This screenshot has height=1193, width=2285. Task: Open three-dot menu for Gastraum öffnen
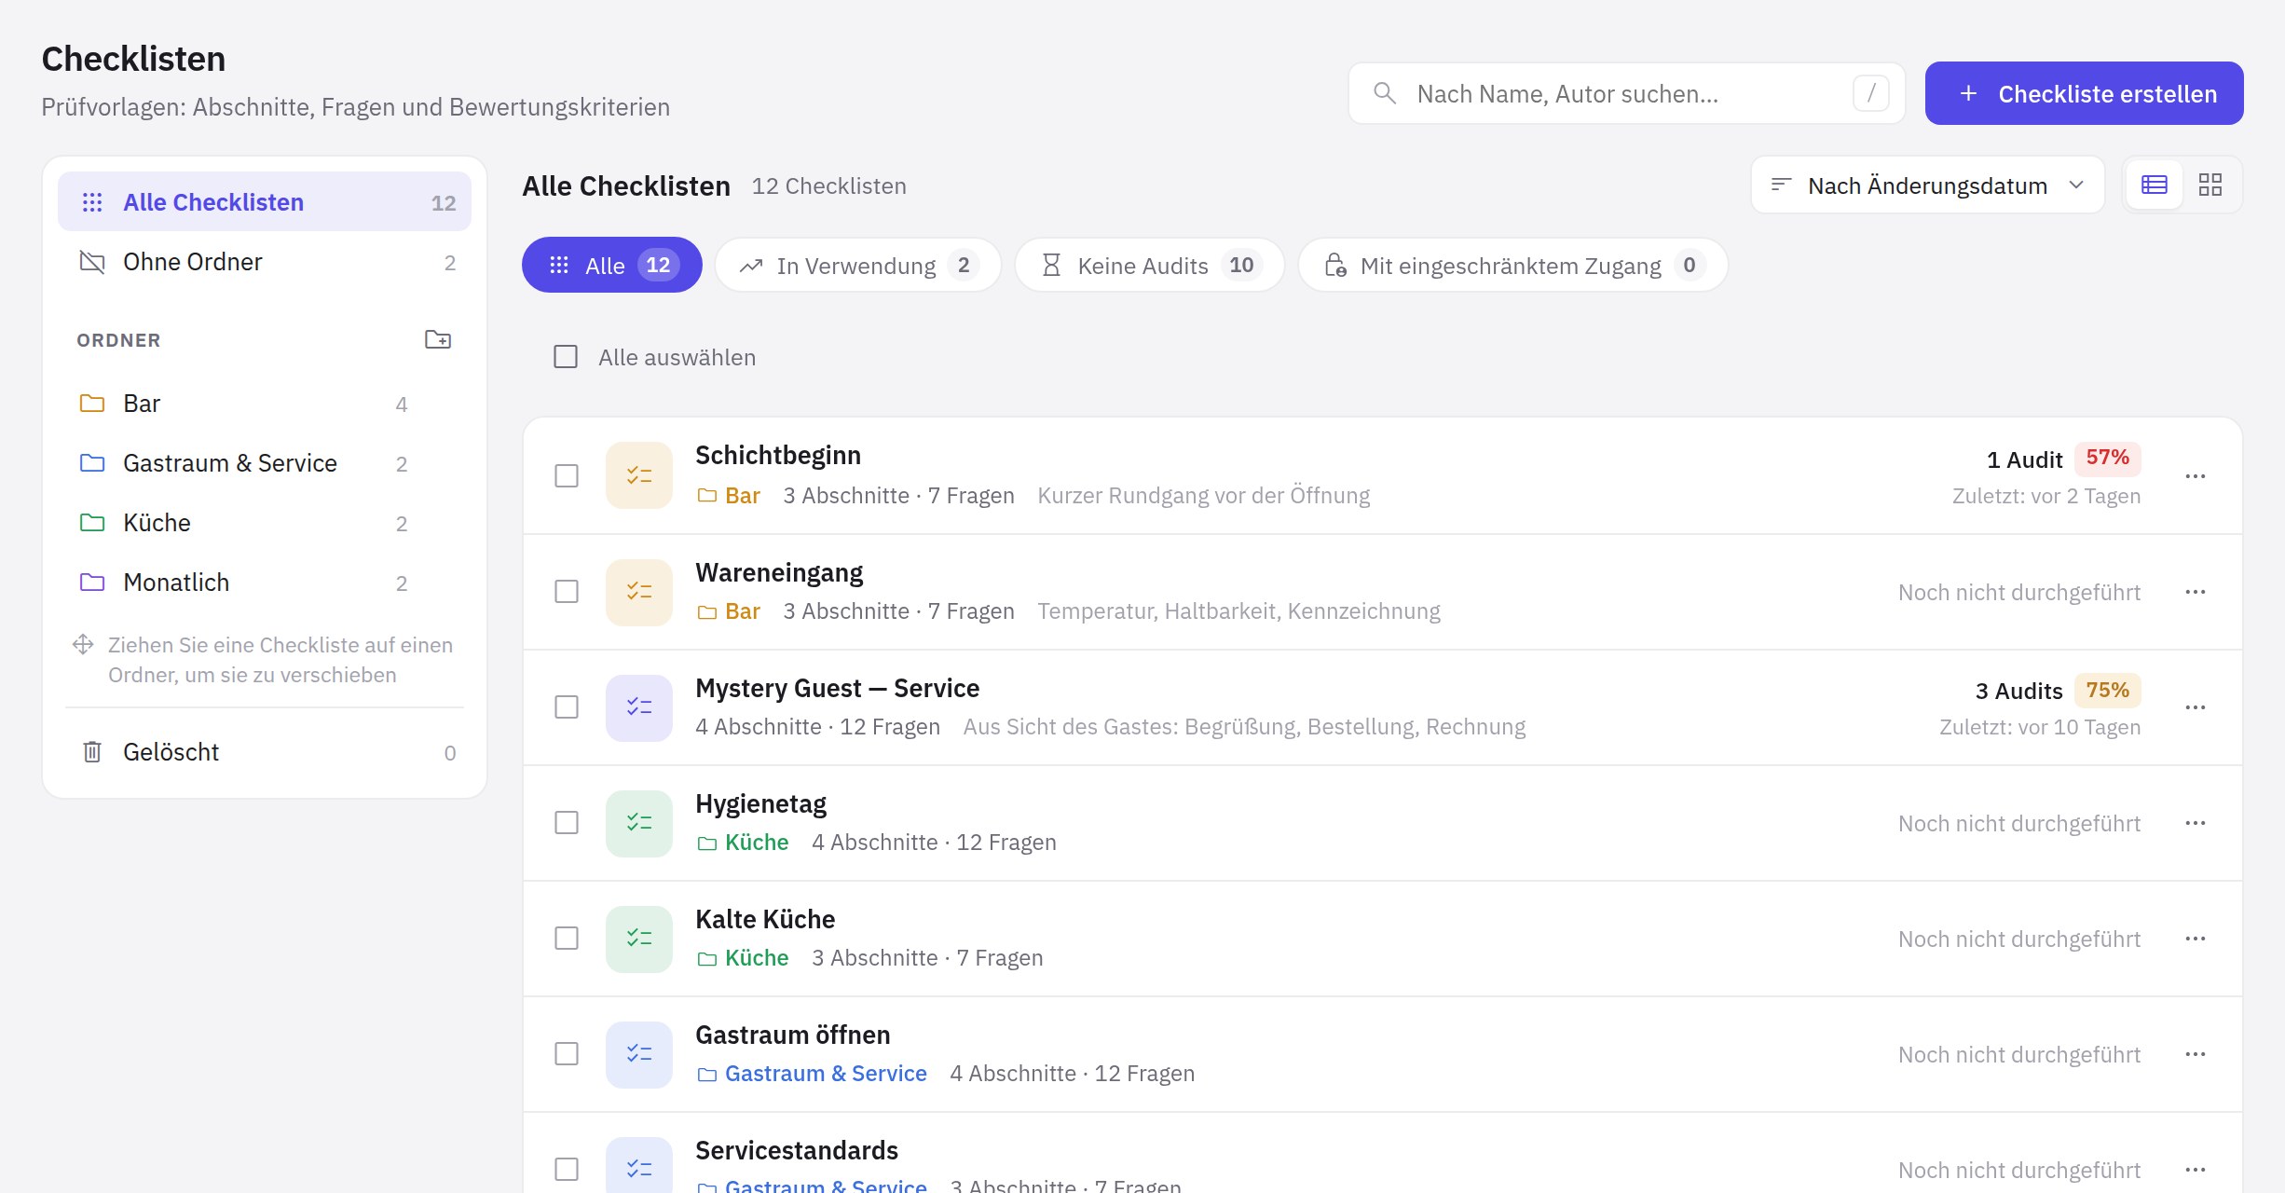coord(2195,1054)
